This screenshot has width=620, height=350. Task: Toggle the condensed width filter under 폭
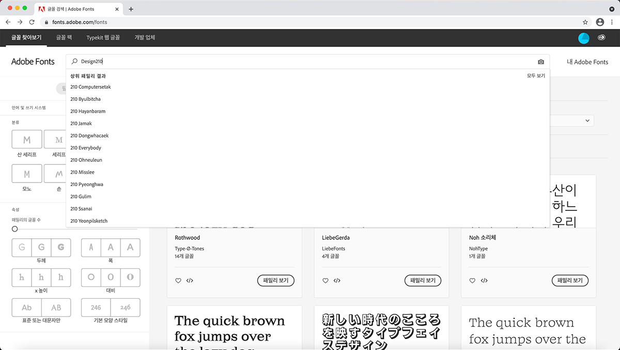click(x=91, y=248)
